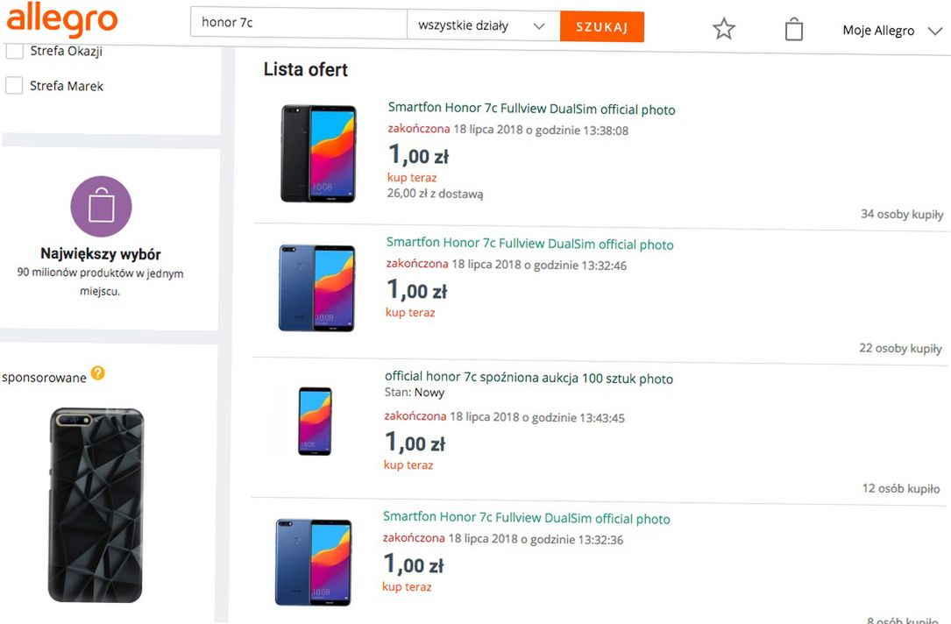951x624 pixels.
Task: Open favorites via the star icon
Action: (x=723, y=28)
